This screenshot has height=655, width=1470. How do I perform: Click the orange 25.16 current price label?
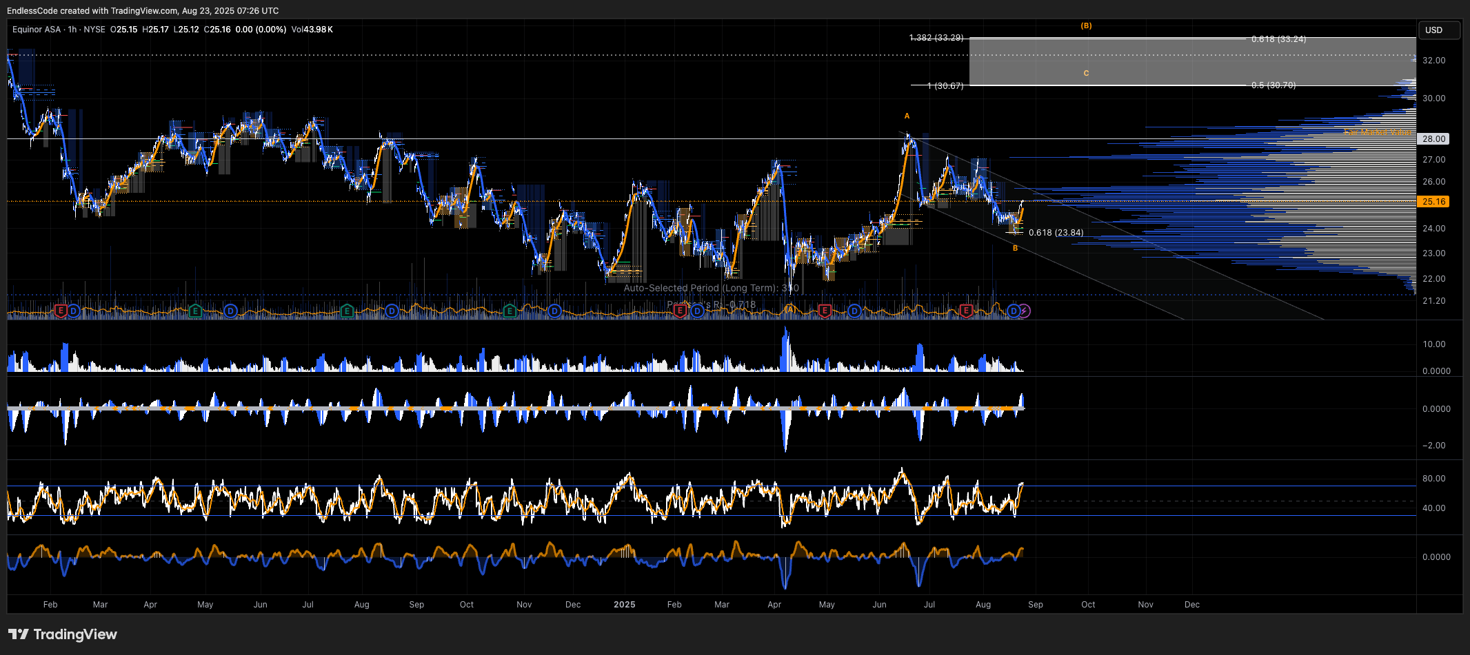coord(1433,202)
